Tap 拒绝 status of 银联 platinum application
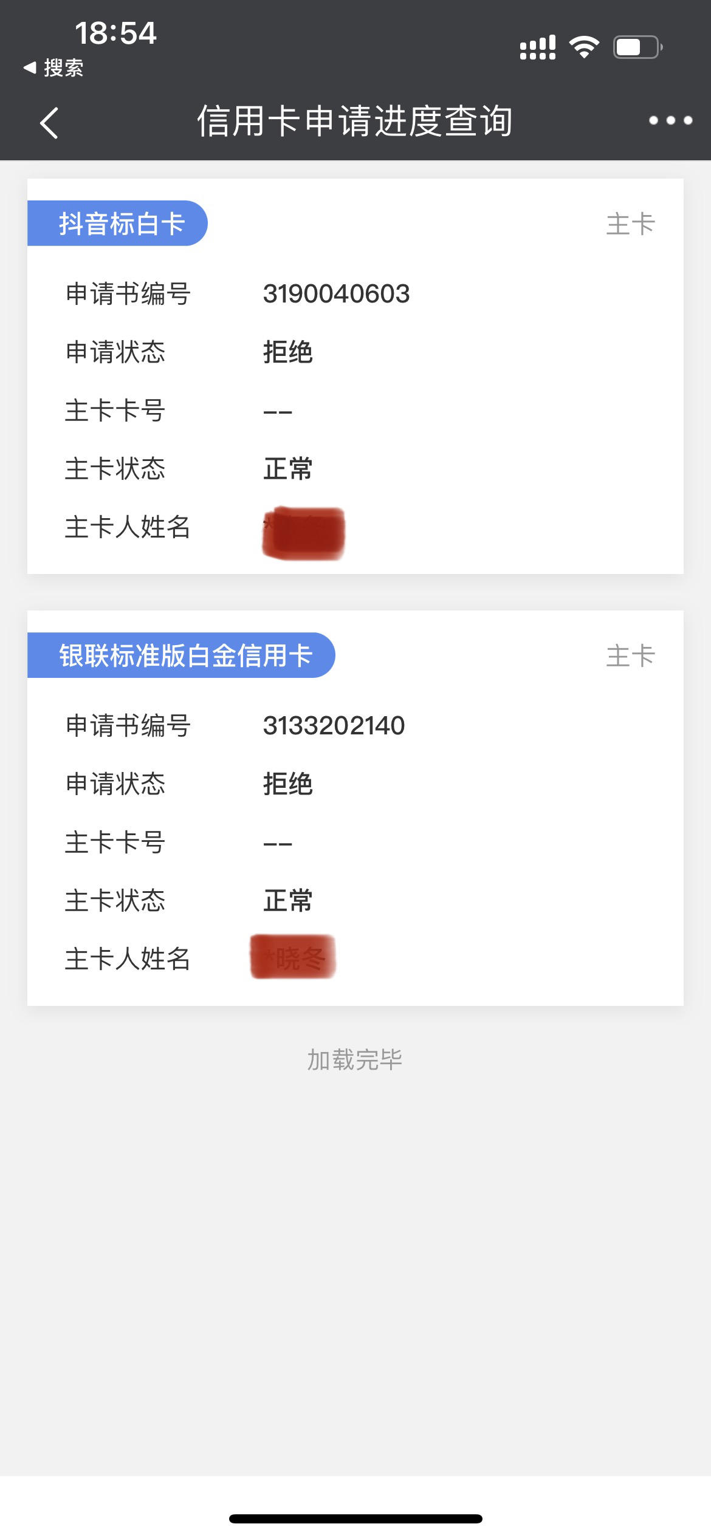This screenshot has width=711, height=1538. 287,784
